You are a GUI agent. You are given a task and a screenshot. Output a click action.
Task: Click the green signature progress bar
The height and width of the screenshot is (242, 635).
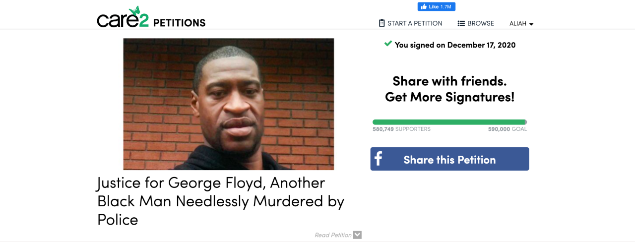point(449,122)
